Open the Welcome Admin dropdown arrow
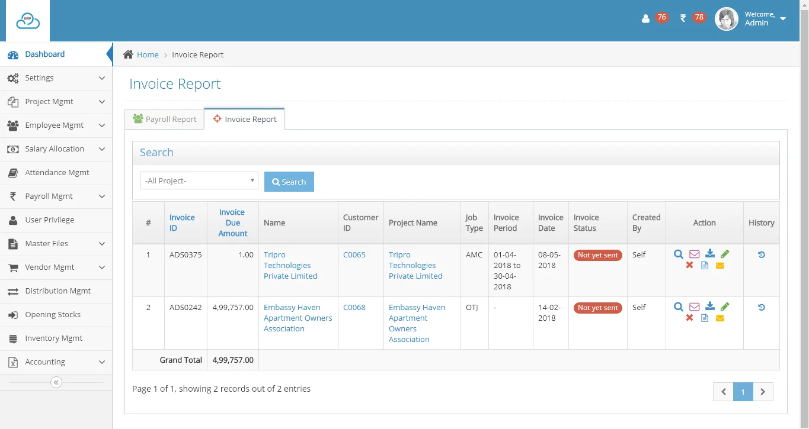Image resolution: width=809 pixels, height=429 pixels. click(783, 19)
